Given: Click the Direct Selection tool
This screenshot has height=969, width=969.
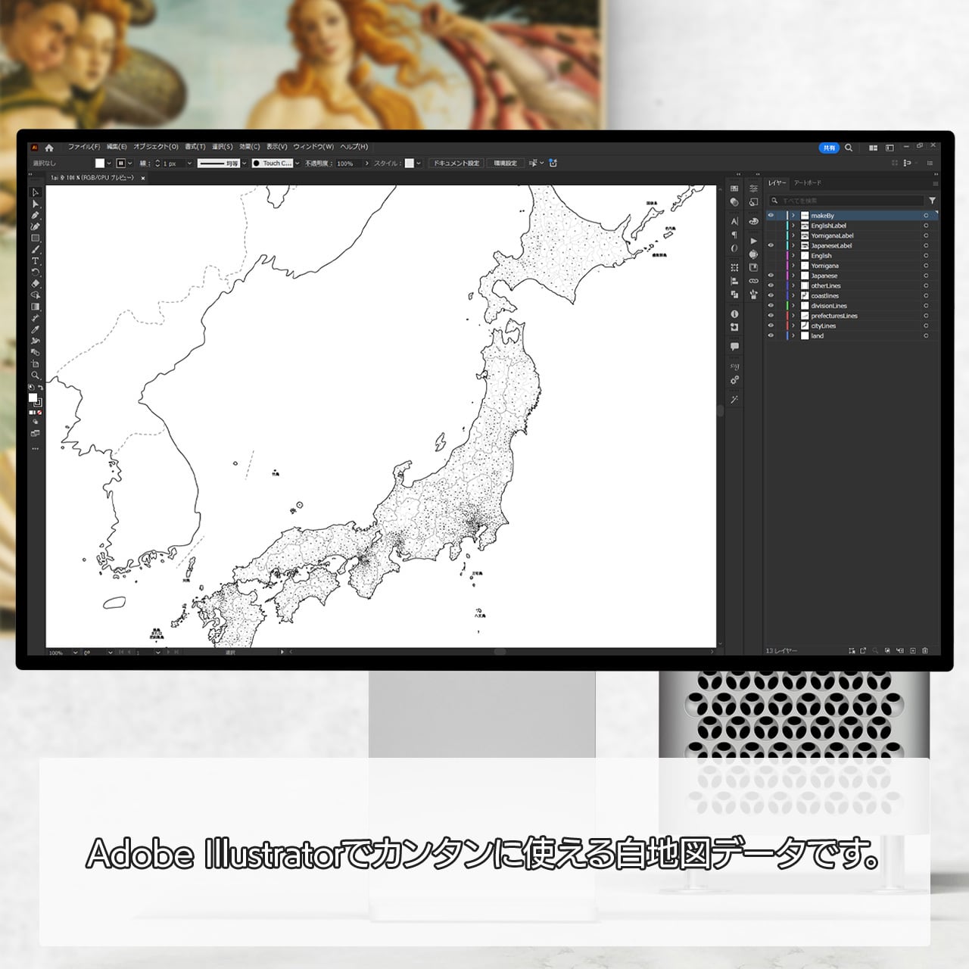Looking at the screenshot, I should point(35,204).
